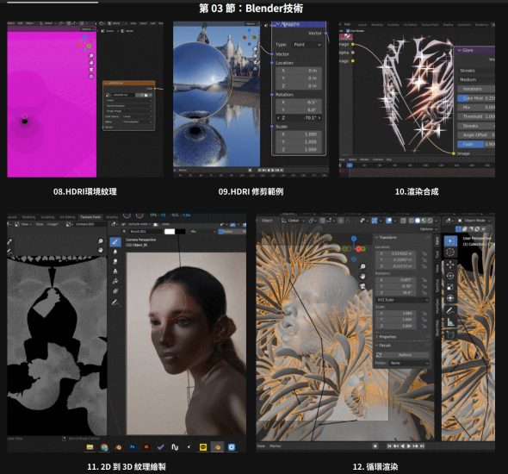
Task: Click the black secondary color swatch in paint header
Action: click(180, 232)
